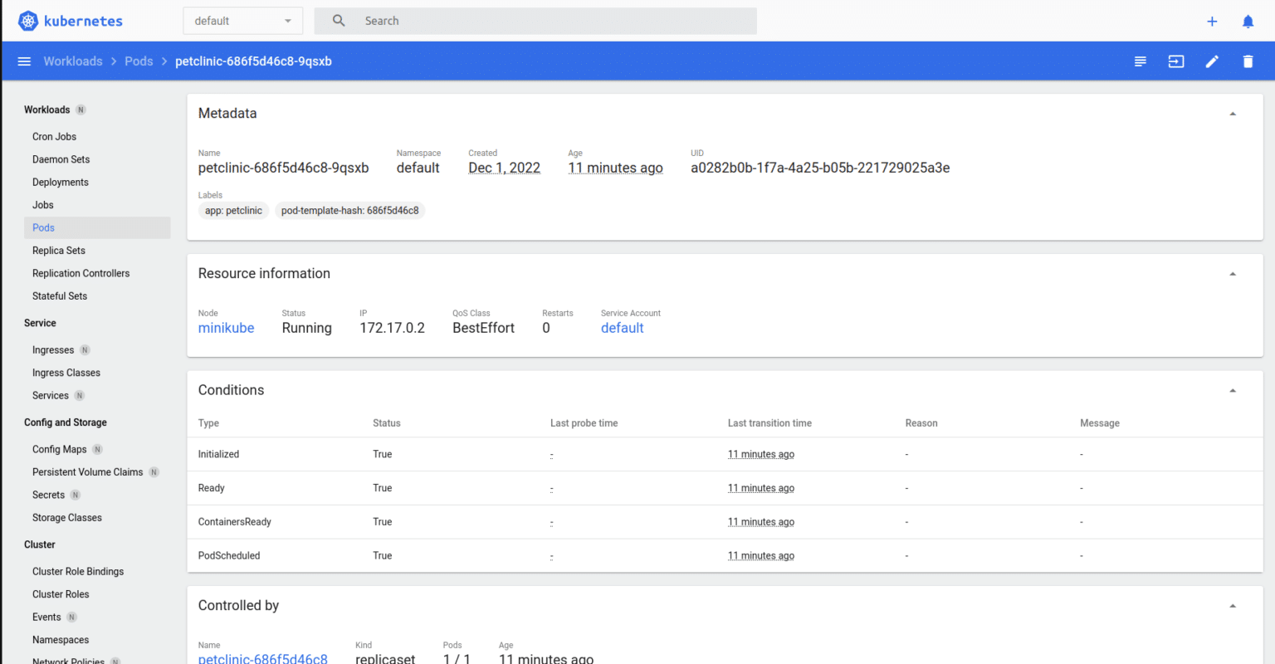Collapse the Resource information section
This screenshot has width=1275, height=664.
pyautogui.click(x=1233, y=274)
